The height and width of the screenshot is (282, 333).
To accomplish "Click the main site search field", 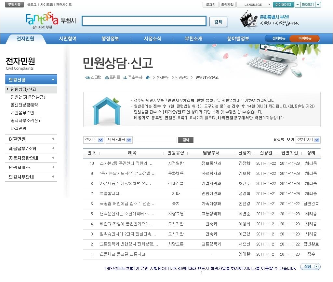I will (144, 21).
